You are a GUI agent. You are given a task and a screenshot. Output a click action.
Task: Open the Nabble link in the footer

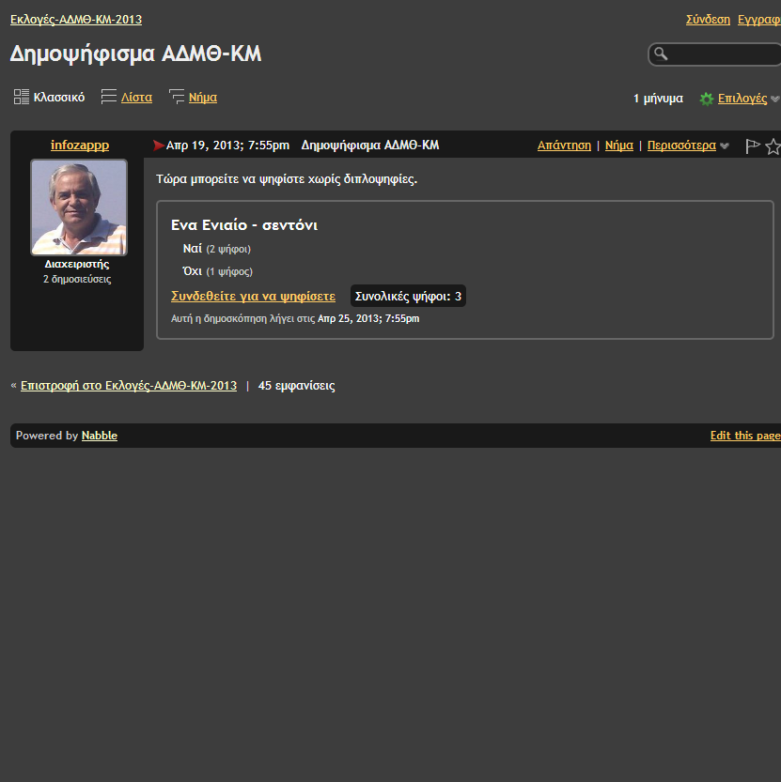click(100, 436)
